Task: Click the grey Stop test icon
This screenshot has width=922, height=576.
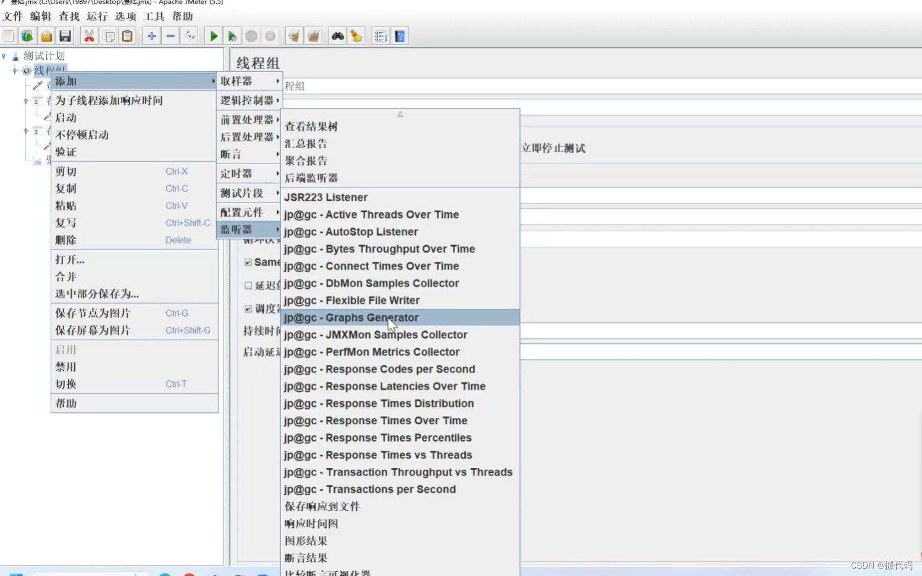Action: pyautogui.click(x=251, y=36)
